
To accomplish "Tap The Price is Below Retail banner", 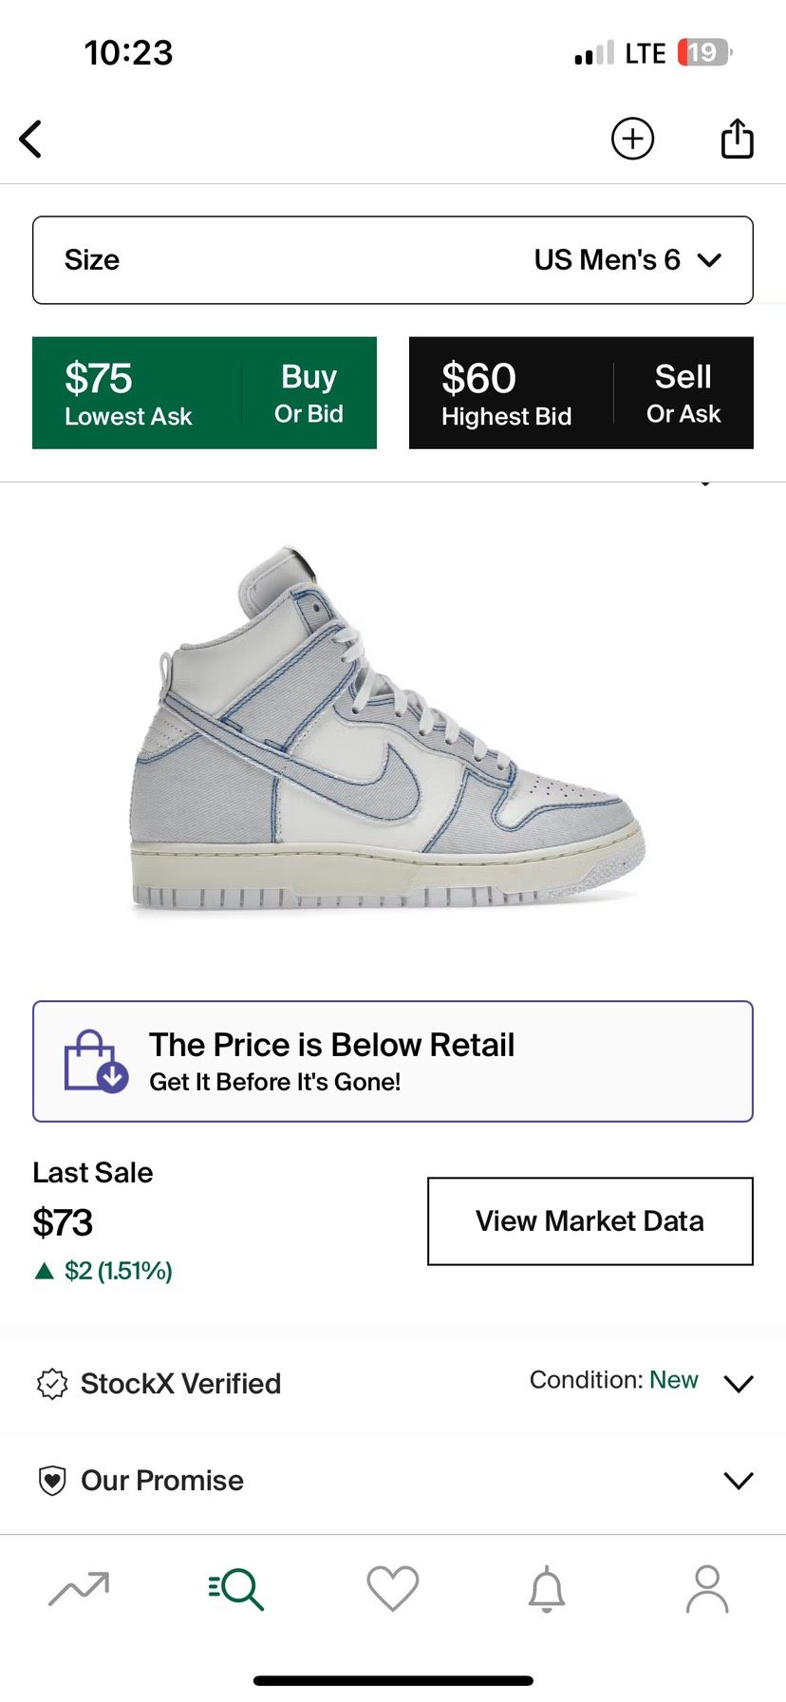I will (x=393, y=1061).
